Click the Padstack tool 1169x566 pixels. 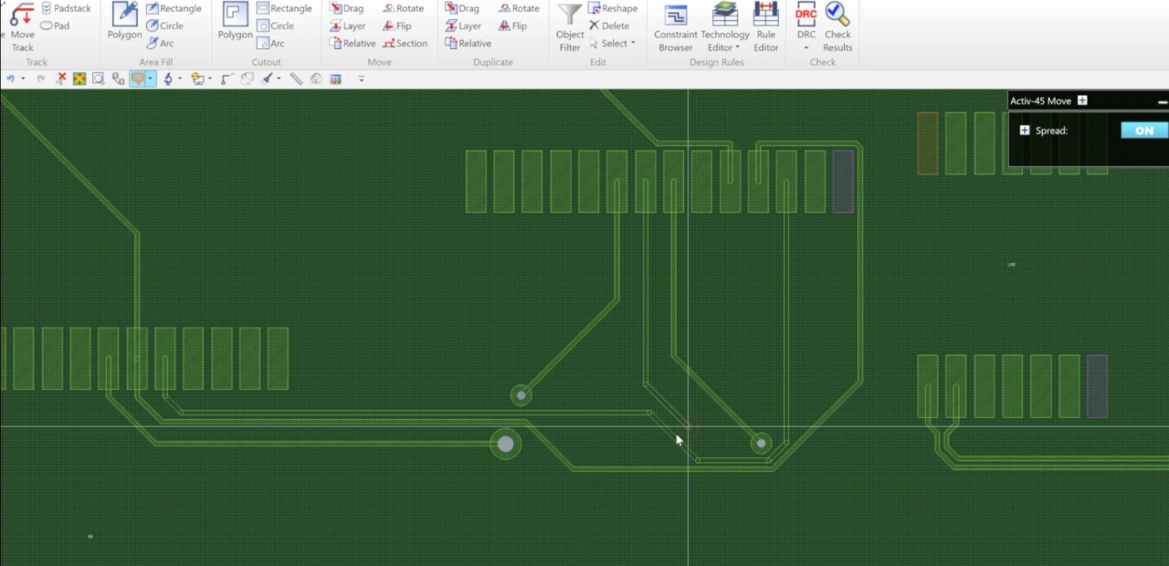(66, 8)
